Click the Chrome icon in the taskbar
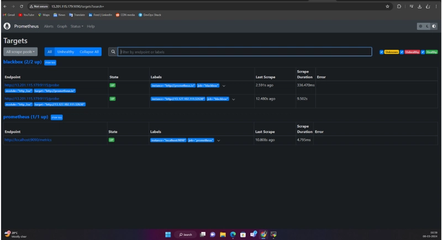 [x=264, y=234]
